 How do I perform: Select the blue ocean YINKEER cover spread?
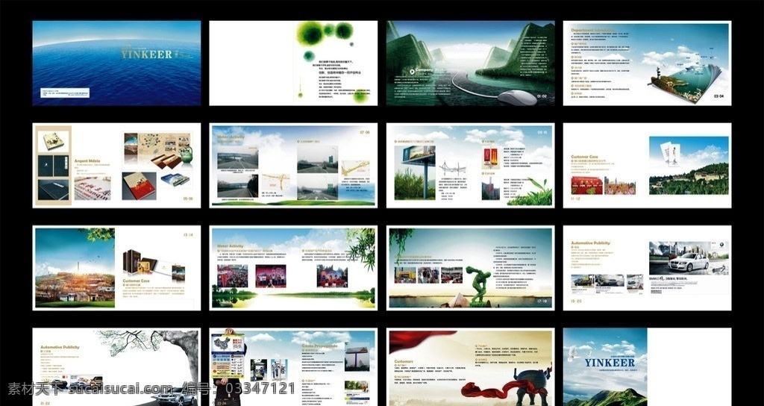point(116,63)
